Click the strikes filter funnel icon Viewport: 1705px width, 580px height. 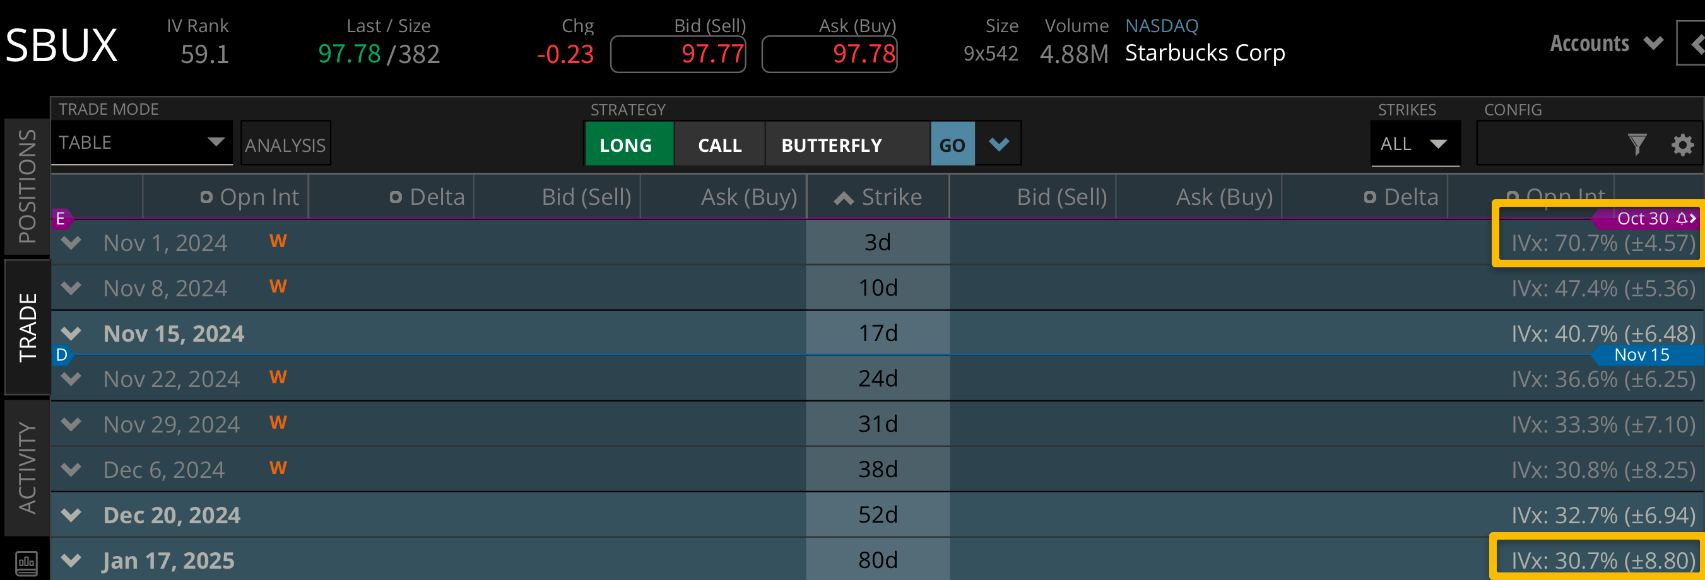point(1637,144)
